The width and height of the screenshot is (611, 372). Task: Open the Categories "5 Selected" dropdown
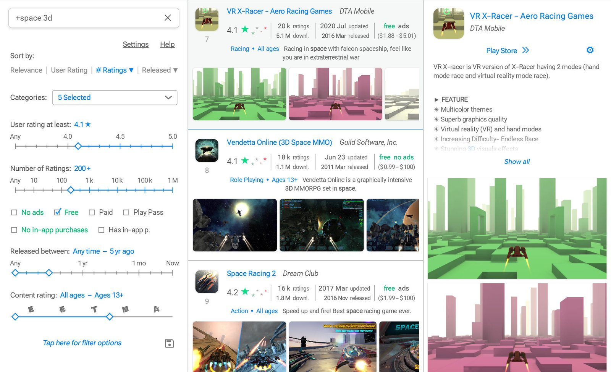point(114,97)
